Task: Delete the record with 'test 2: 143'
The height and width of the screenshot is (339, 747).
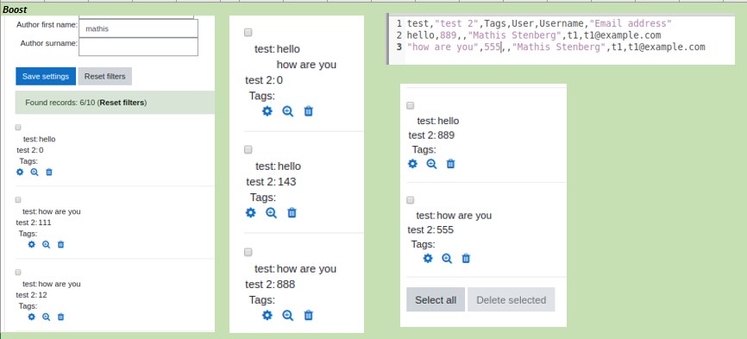Action: [292, 213]
